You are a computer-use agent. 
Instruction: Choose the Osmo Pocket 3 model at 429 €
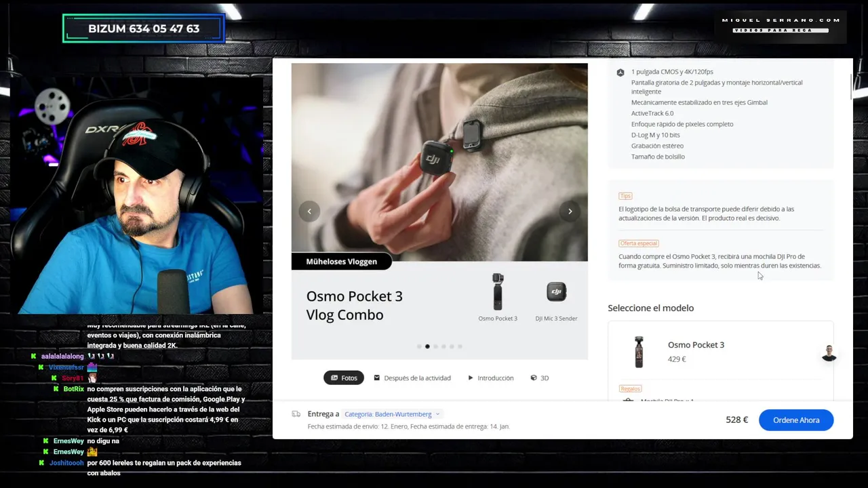pos(720,352)
